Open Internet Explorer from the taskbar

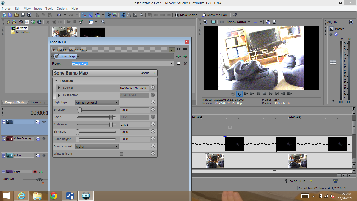[21, 196]
